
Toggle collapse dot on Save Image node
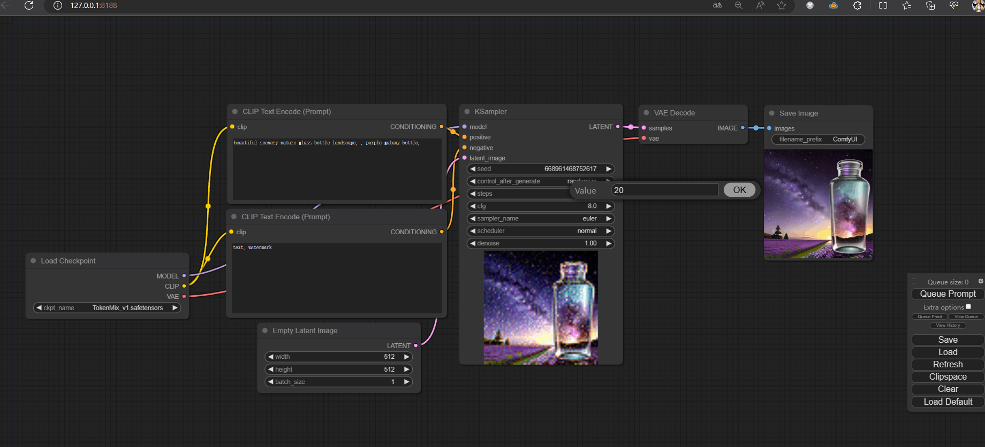point(772,113)
